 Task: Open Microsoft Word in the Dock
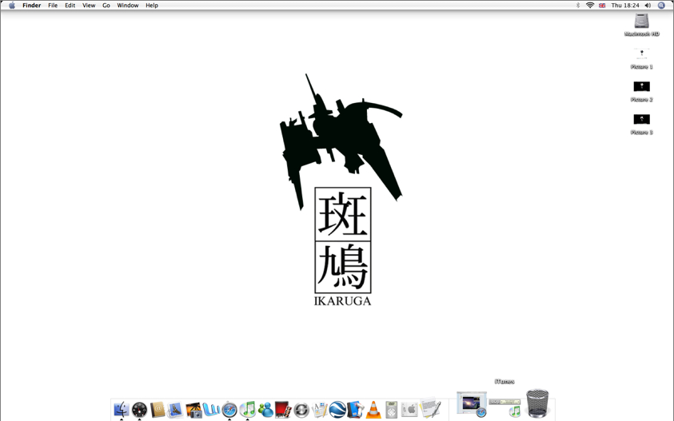[x=212, y=409]
